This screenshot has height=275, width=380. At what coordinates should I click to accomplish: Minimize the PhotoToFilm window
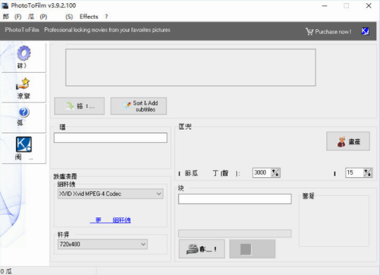(325, 6)
